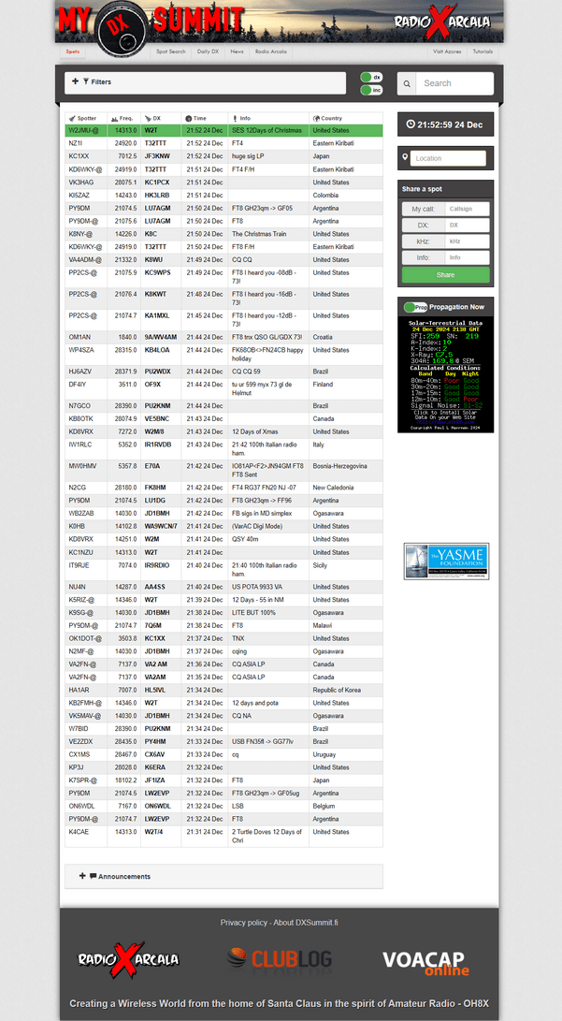Screen dimensions: 562x1021
Task: Click the YASME Foundation banner
Action: (x=446, y=562)
